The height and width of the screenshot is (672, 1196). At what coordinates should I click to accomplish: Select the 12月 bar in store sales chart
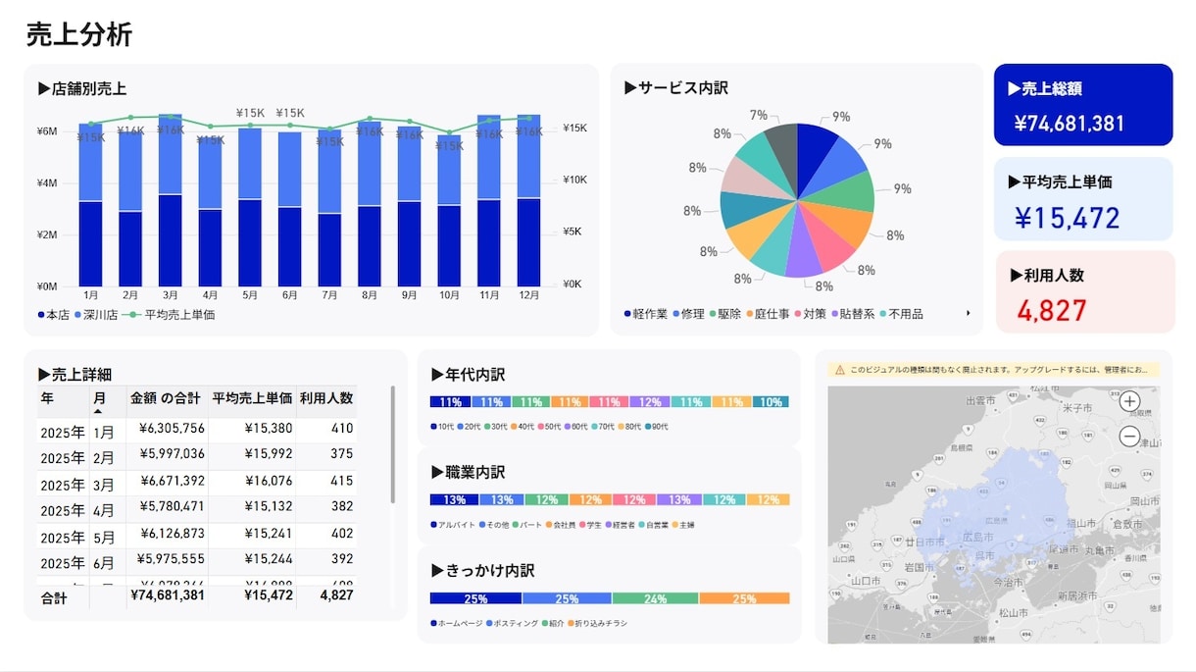pos(528,200)
